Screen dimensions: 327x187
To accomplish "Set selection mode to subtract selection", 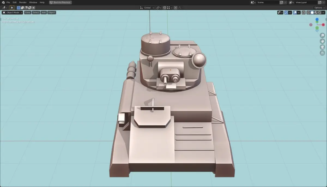I will click(26, 8).
